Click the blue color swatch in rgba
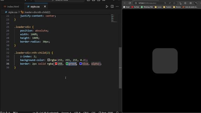201x113 pixels. pos(80,64)
